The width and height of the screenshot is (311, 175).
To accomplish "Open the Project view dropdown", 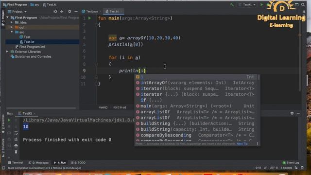I will tap(17, 12).
